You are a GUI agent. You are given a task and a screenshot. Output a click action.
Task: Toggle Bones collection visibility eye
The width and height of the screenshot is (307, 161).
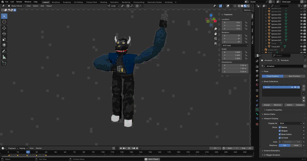coord(295,87)
